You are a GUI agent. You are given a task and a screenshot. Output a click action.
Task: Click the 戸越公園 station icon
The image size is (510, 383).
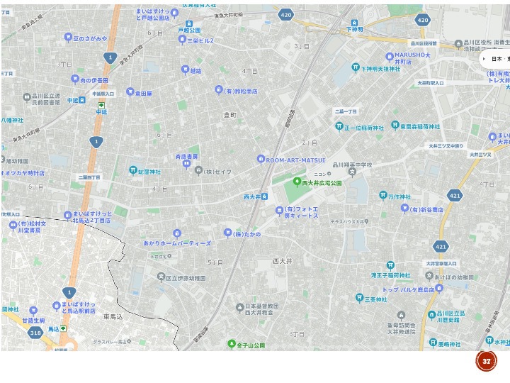[x=189, y=24]
